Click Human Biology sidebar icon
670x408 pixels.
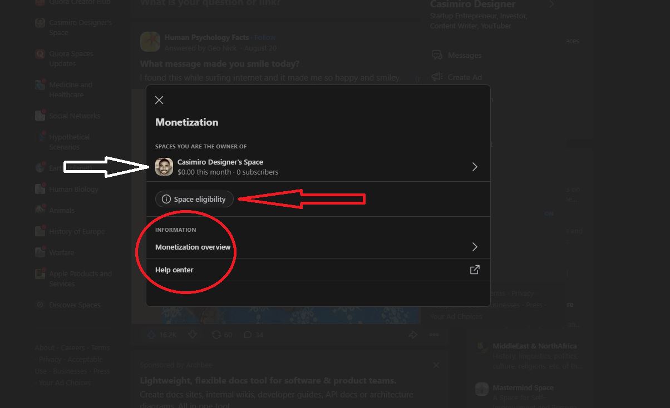pos(40,189)
